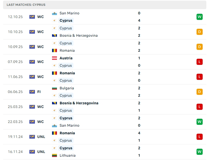Click the Austria flag icon
The height and width of the screenshot is (160, 210).
(x=54, y=58)
